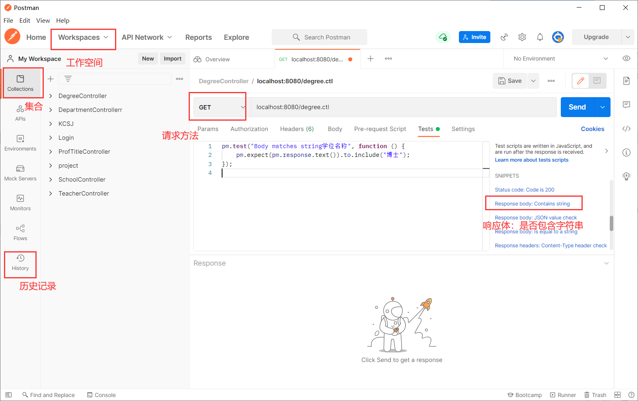
Task: Open the History sidebar panel
Action: pyautogui.click(x=20, y=263)
